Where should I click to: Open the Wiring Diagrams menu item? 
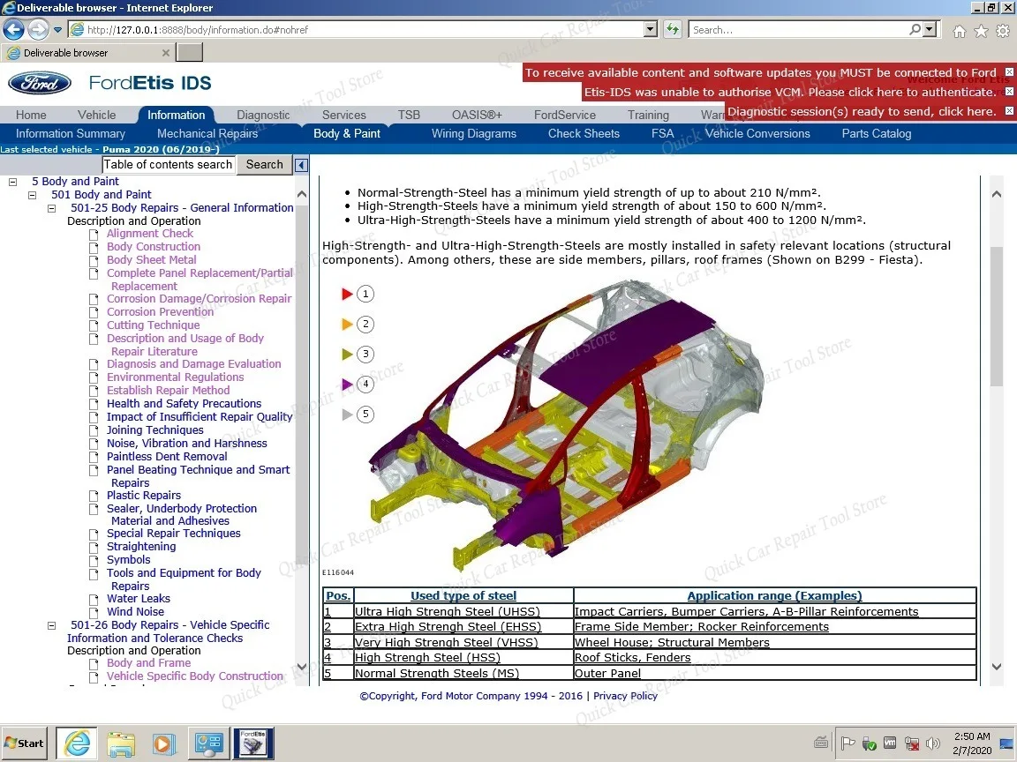pyautogui.click(x=474, y=133)
